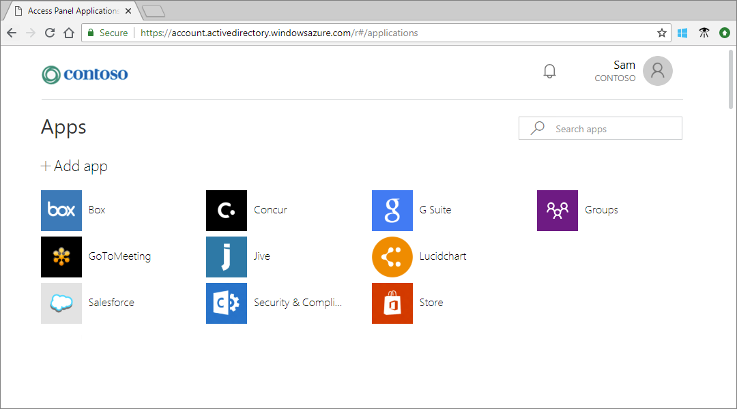Click the browser forward arrow

coord(31,33)
